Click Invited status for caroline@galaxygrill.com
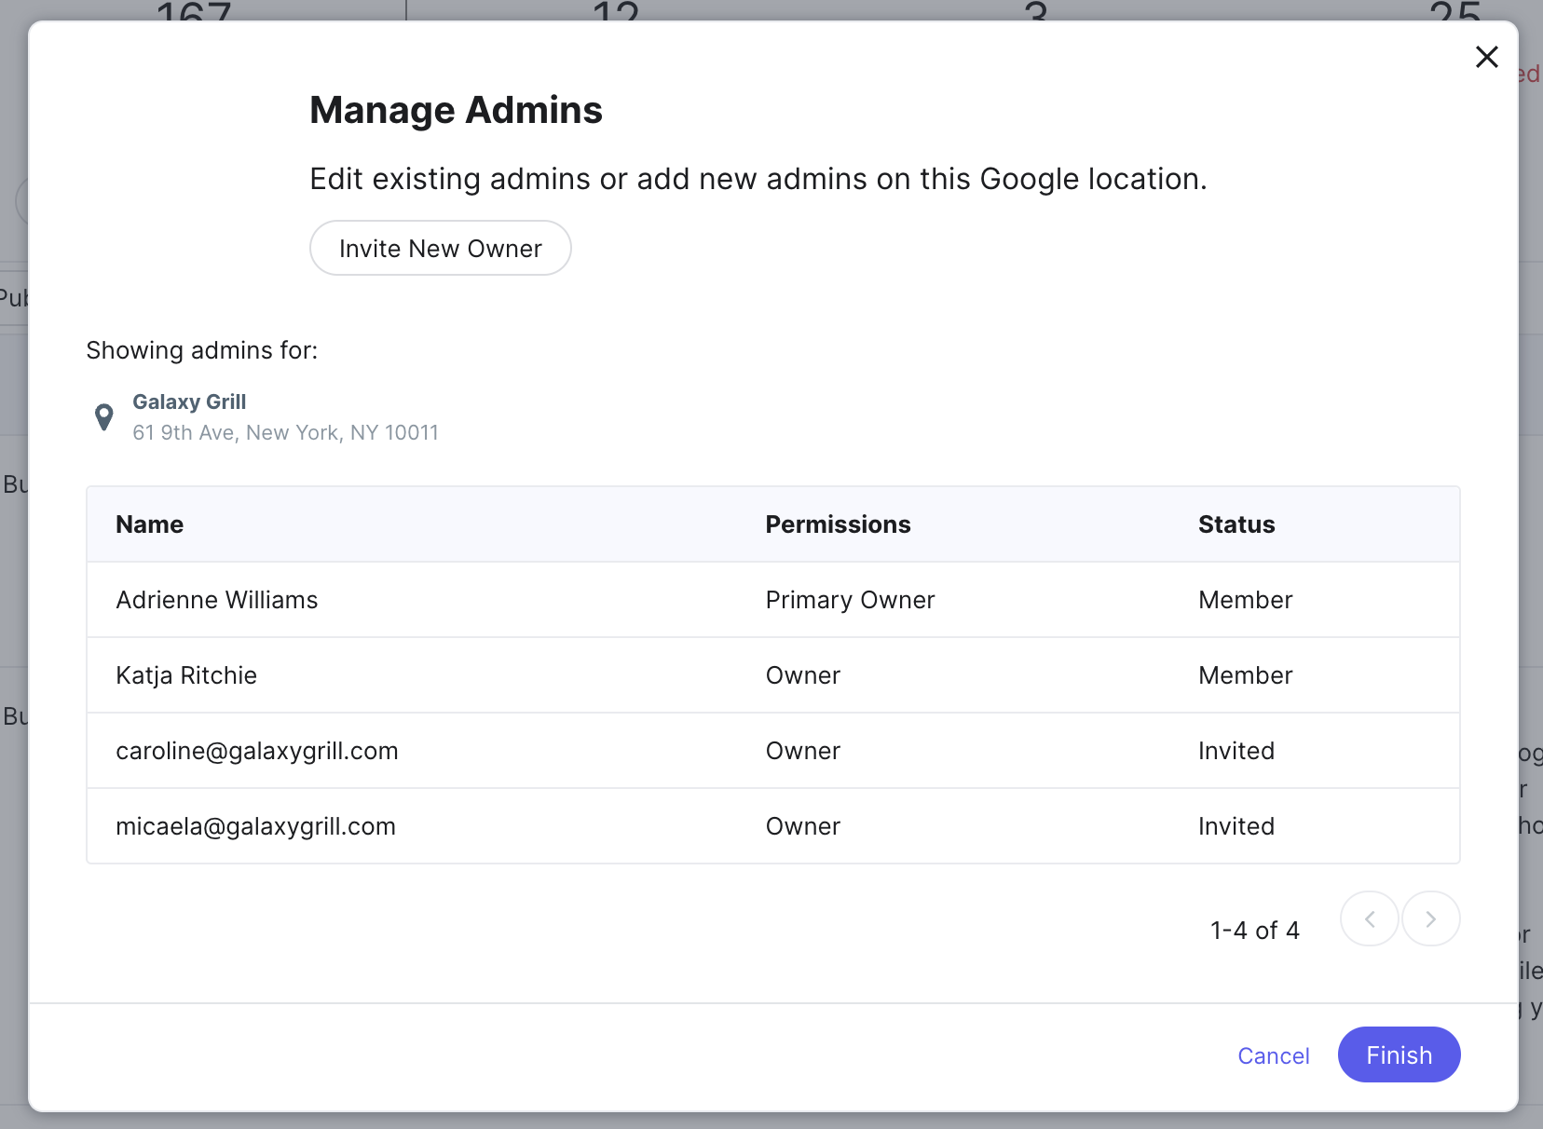Screen dimensions: 1543x1129 point(1236,751)
